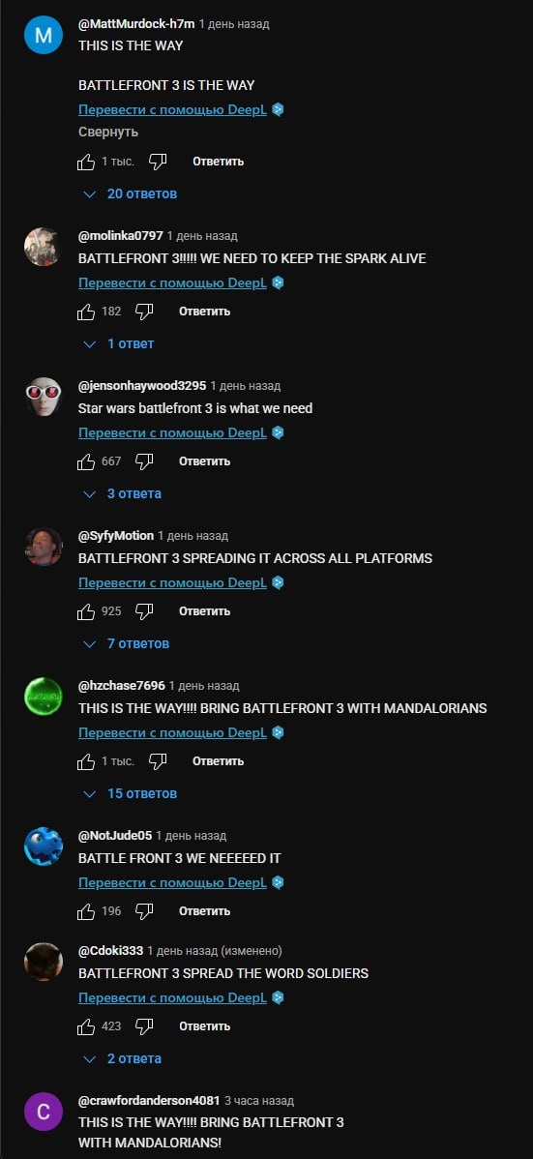Expand the 3 replies under jensonhaywood3295

pos(123,493)
